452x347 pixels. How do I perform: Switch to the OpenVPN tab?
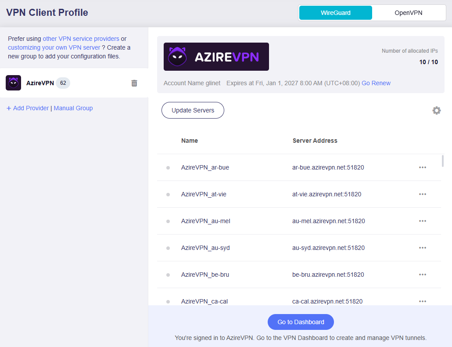(409, 13)
